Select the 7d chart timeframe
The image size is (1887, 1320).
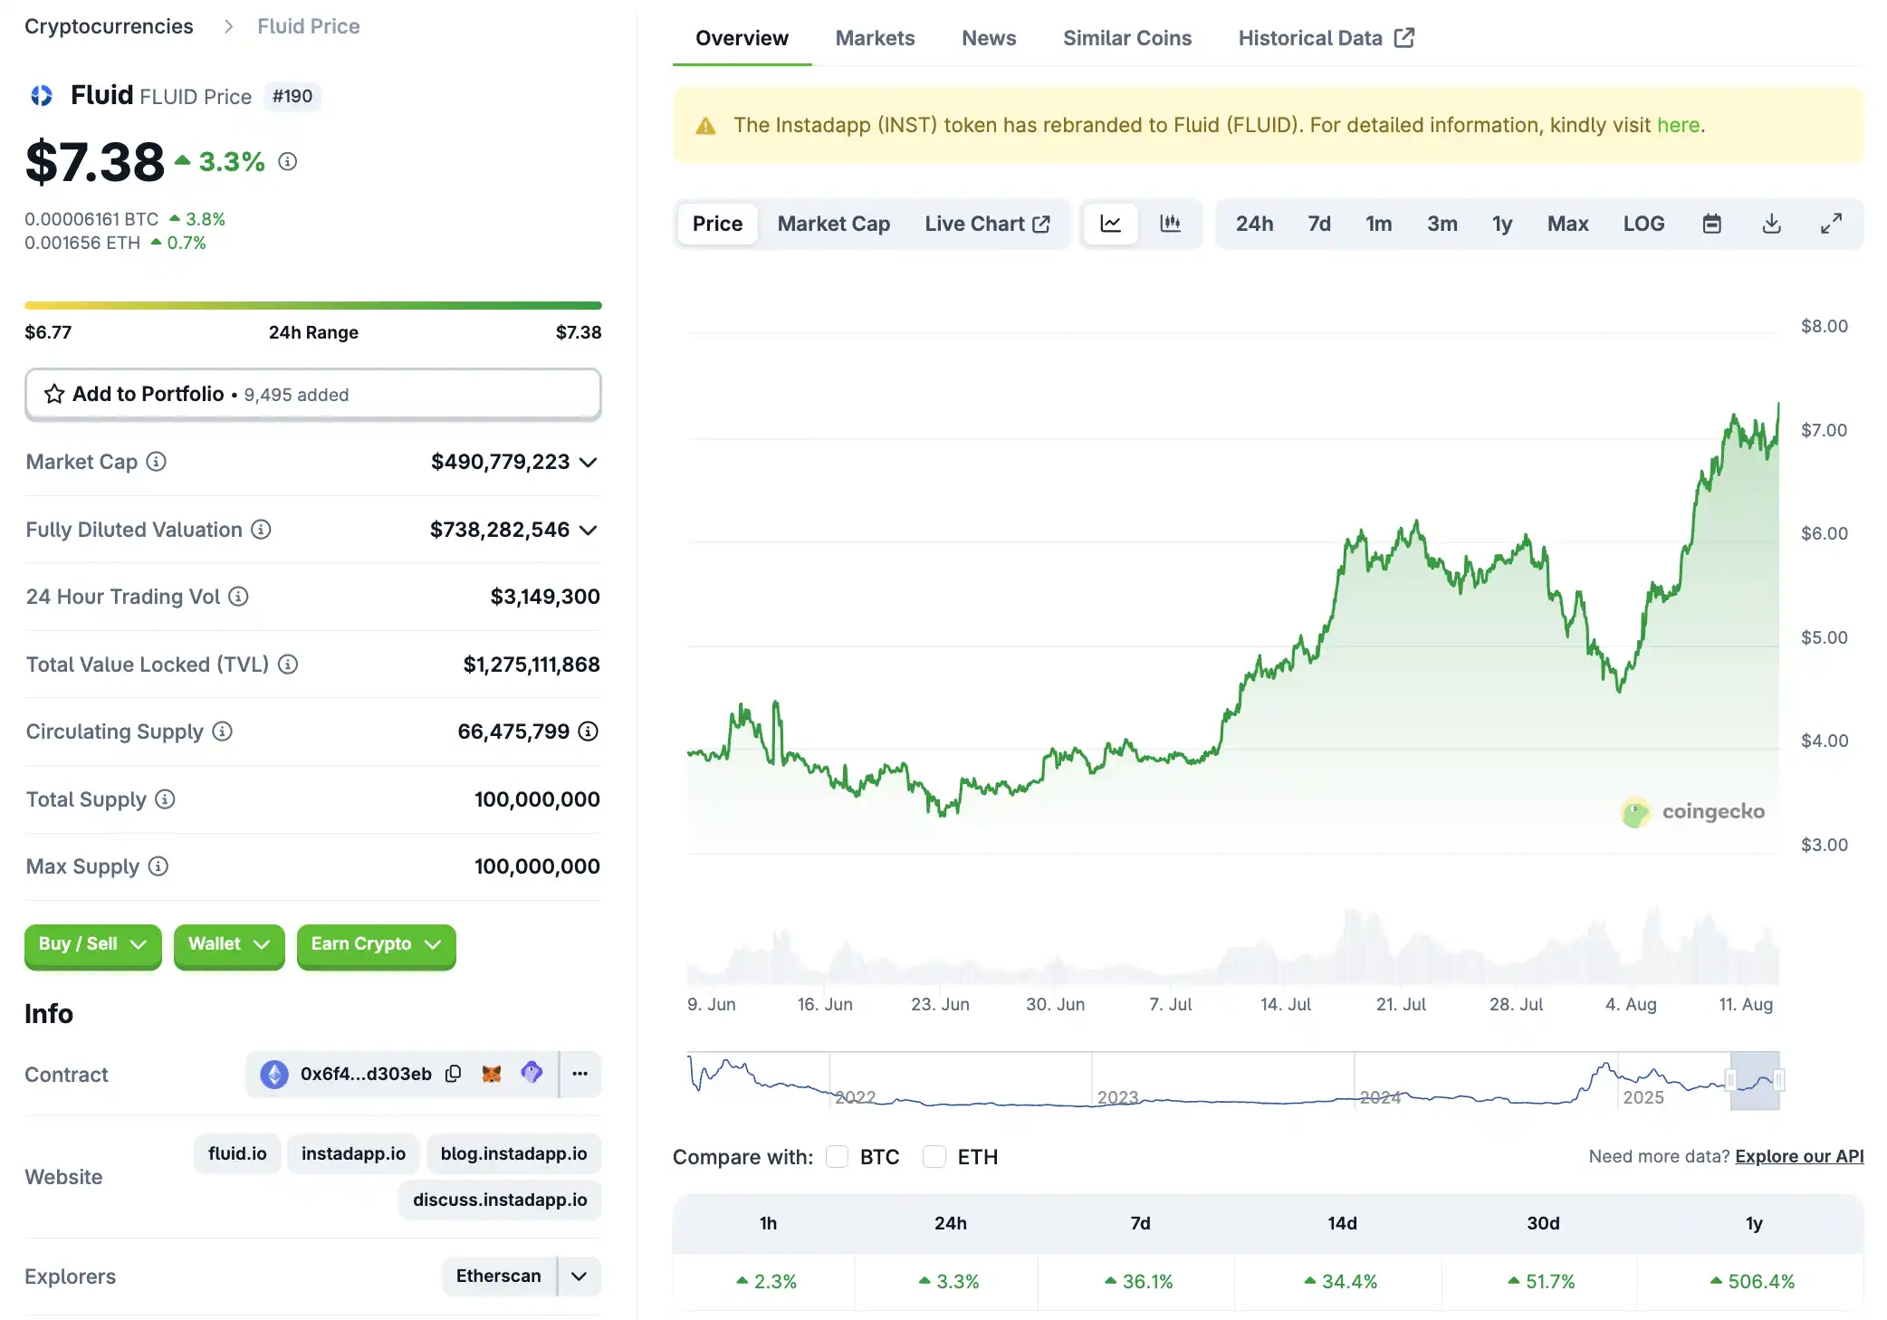point(1318,224)
